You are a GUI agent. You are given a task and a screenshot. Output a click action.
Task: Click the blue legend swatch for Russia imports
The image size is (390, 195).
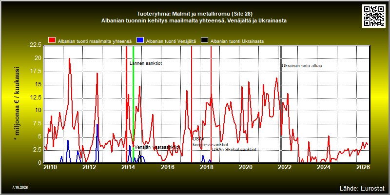141,40
